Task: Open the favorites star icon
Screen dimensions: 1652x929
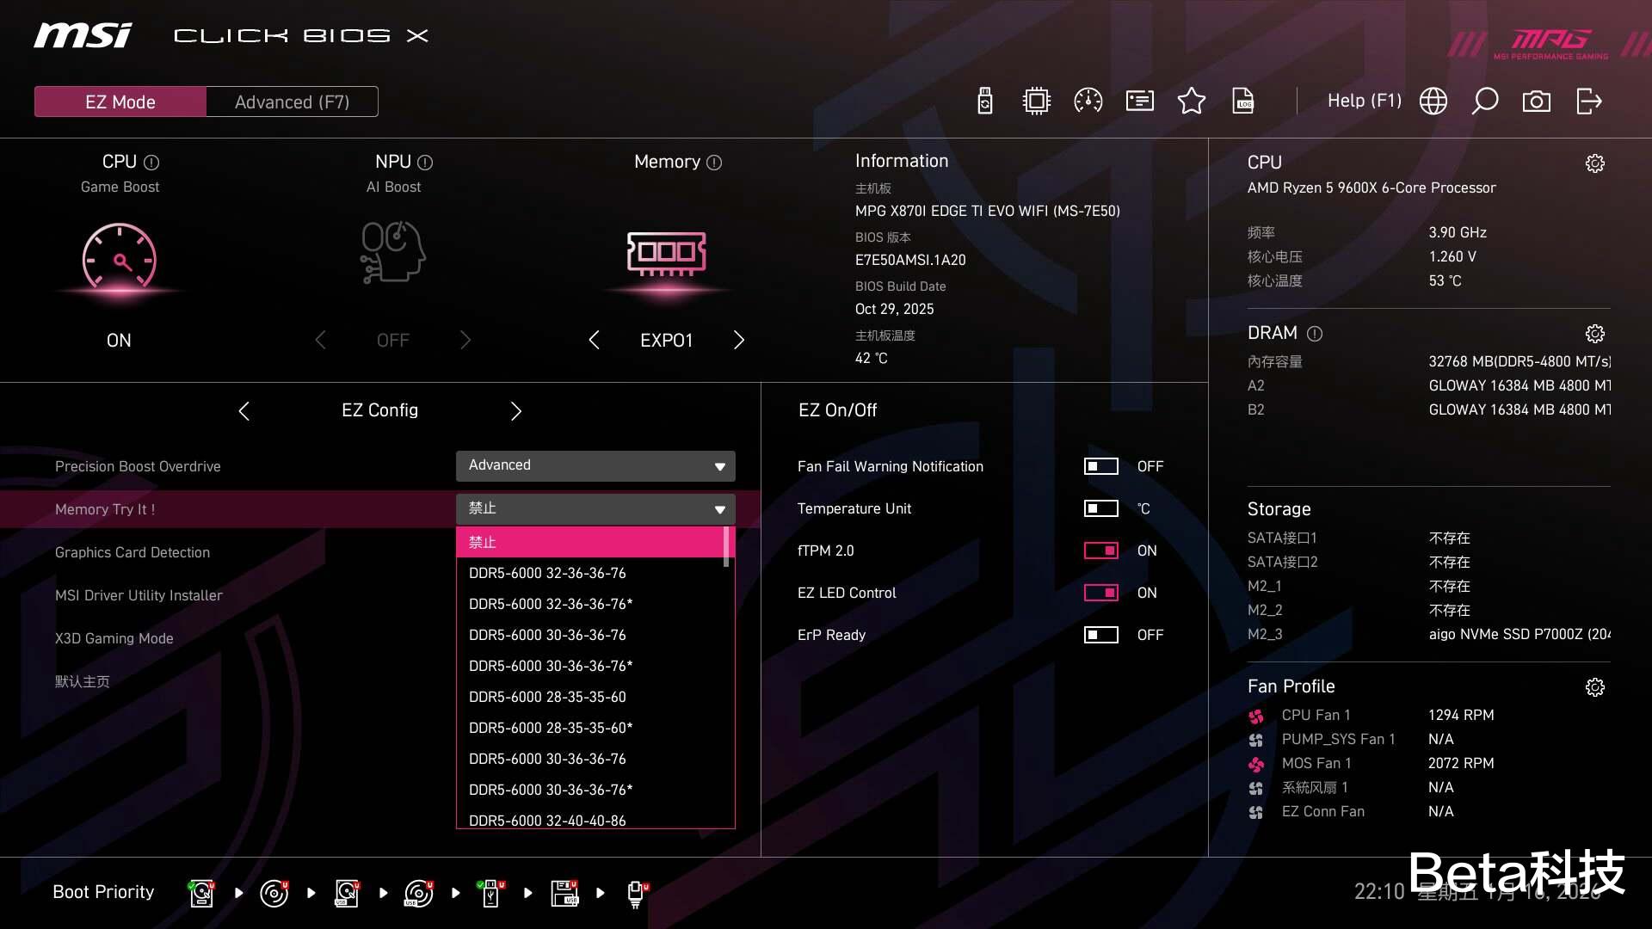Action: tap(1192, 102)
